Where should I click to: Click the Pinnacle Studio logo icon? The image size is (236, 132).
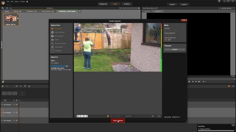pyautogui.click(x=3, y=3)
